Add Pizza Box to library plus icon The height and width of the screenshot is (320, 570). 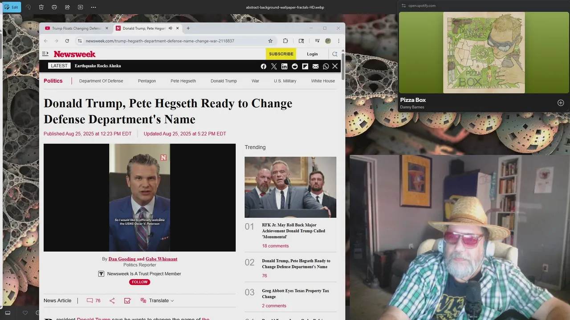click(561, 103)
